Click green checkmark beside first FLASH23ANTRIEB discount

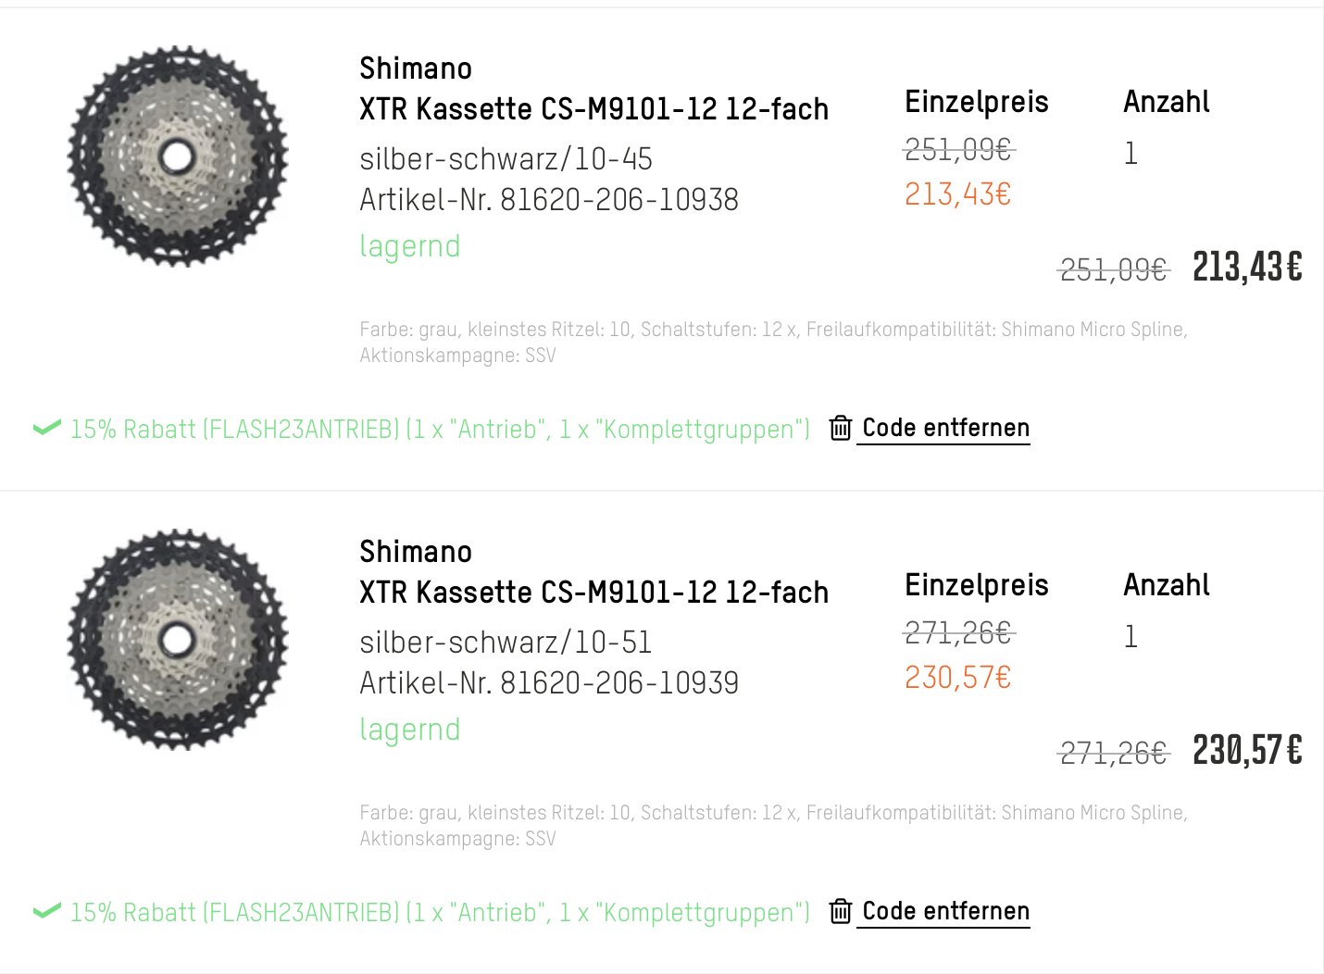coord(46,428)
